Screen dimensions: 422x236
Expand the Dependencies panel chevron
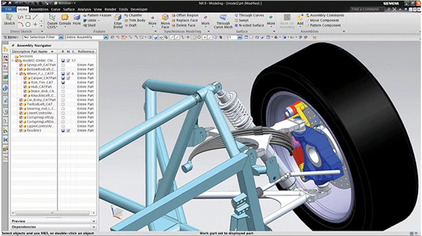pyautogui.click(x=94, y=227)
